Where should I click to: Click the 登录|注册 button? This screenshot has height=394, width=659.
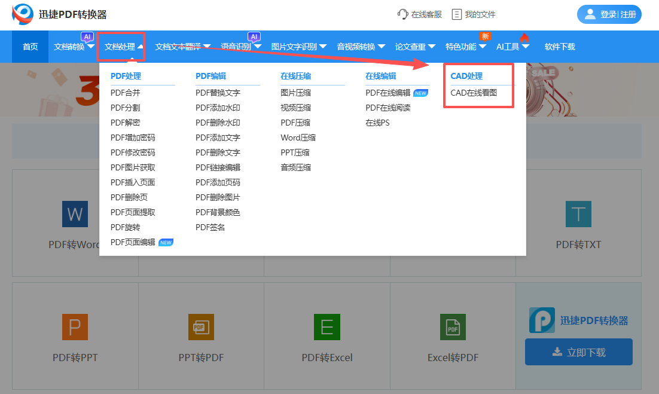pyautogui.click(x=609, y=14)
